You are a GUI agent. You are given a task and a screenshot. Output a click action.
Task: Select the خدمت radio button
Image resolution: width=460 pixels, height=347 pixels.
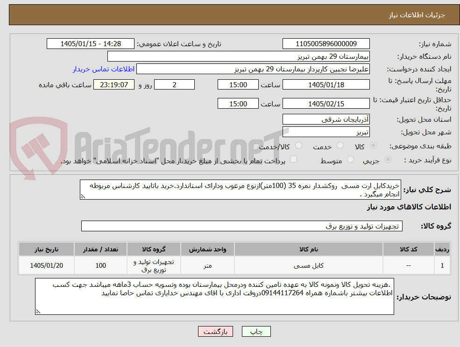coord(340,146)
